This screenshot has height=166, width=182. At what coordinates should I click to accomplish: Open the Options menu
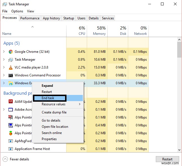tap(17, 11)
